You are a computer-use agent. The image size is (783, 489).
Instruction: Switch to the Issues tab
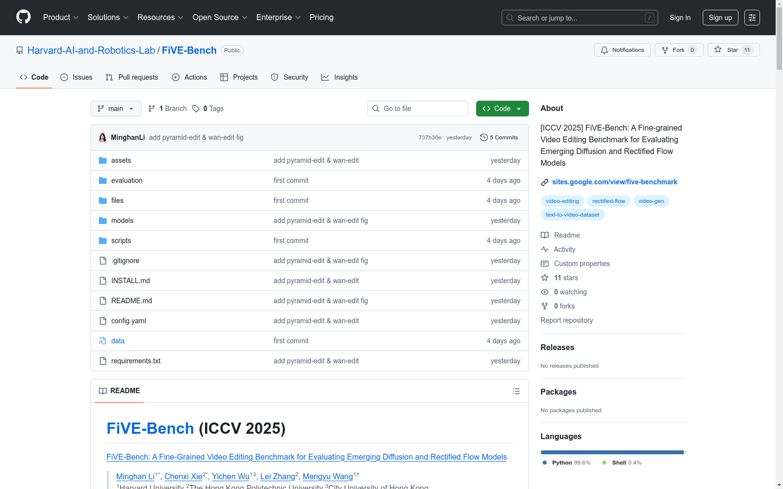76,77
